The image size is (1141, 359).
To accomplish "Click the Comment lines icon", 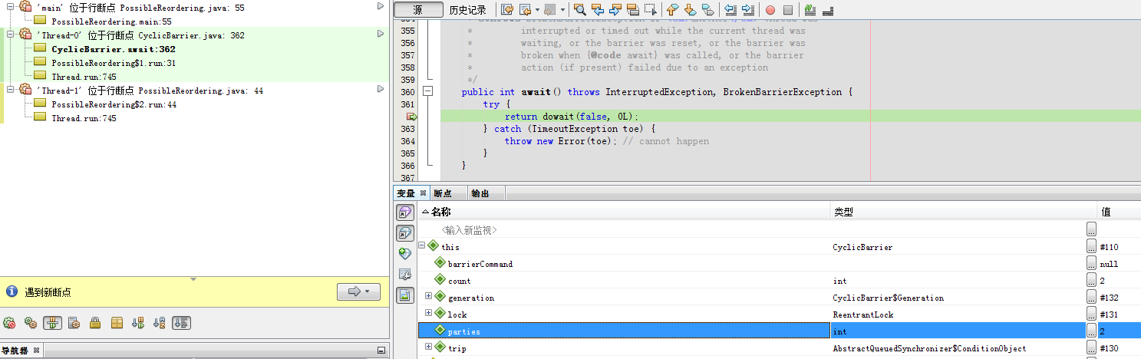I will (810, 10).
